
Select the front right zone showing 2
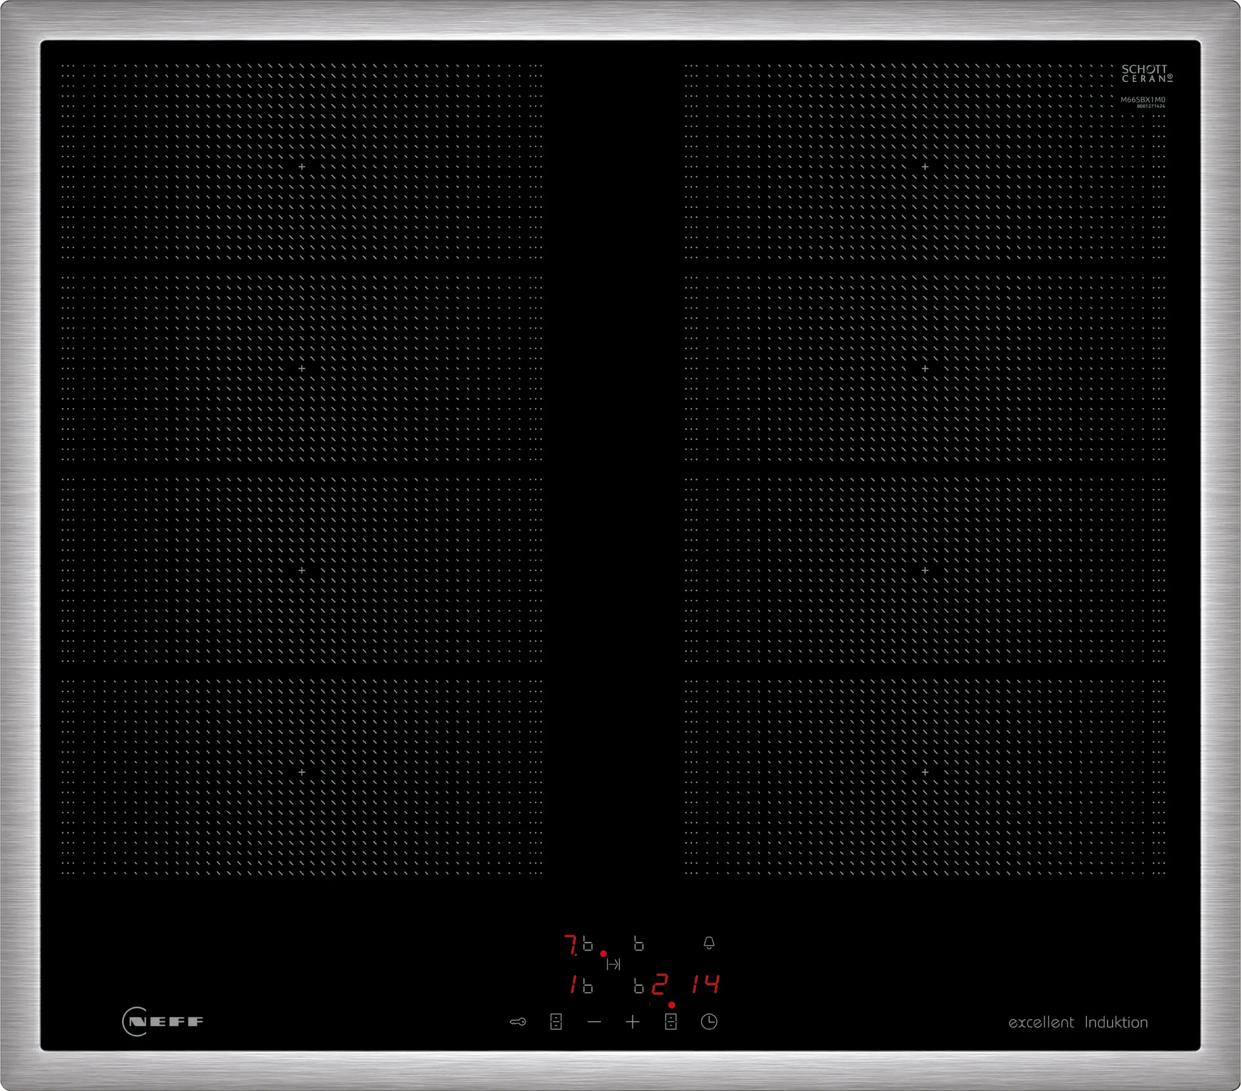(x=659, y=984)
